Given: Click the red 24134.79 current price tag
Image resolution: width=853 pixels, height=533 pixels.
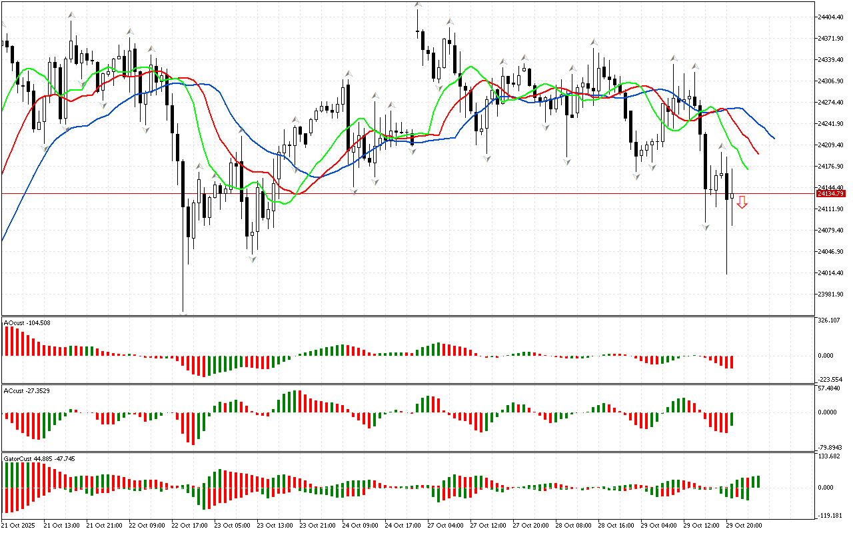Looking at the screenshot, I should 829,194.
